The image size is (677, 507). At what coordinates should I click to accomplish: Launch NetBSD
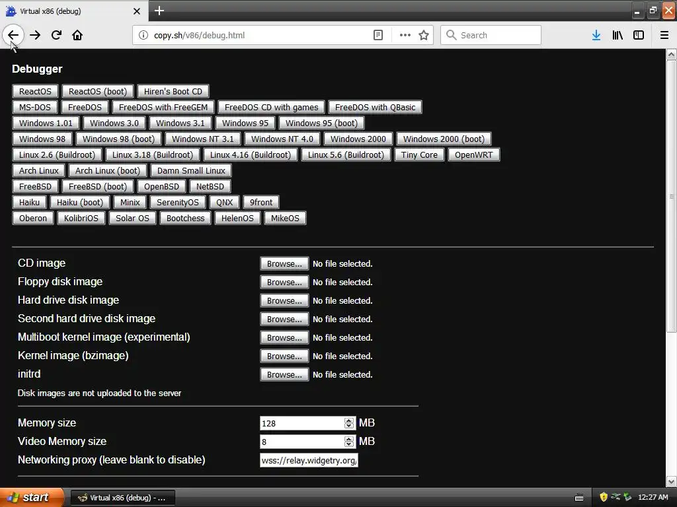point(210,187)
